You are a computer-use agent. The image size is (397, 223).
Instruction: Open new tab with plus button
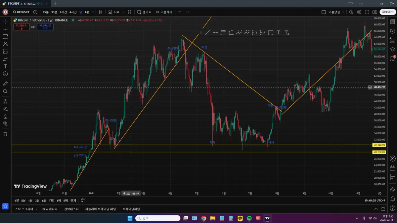(55, 4)
